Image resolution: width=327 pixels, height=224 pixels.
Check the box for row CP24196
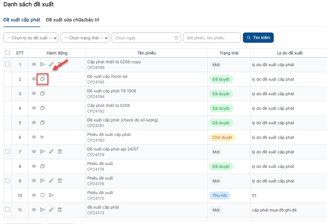(7, 64)
